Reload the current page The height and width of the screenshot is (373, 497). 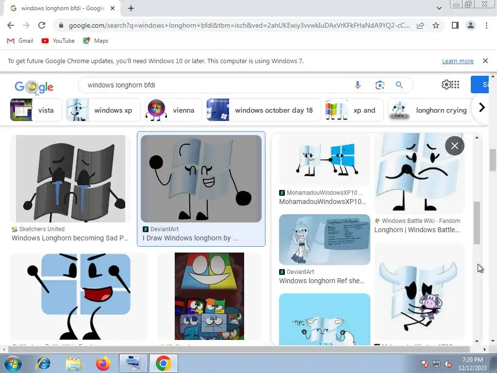click(42, 25)
